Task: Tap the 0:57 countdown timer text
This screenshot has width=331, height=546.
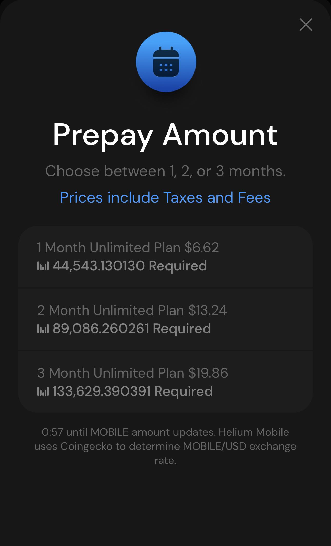Action: [52, 432]
